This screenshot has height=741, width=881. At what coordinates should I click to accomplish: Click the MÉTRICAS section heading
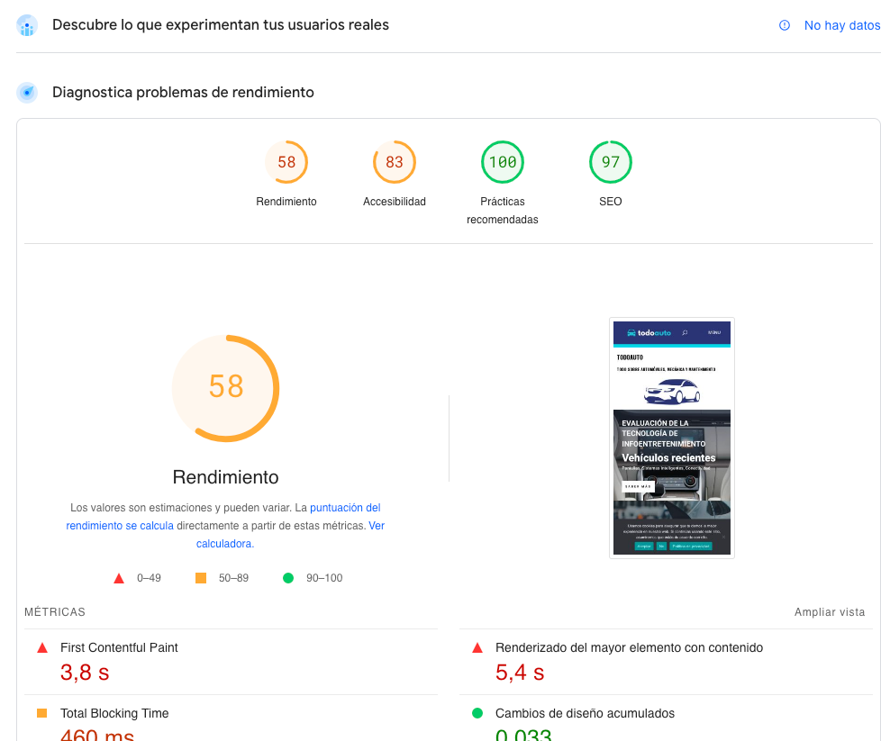pyautogui.click(x=55, y=611)
